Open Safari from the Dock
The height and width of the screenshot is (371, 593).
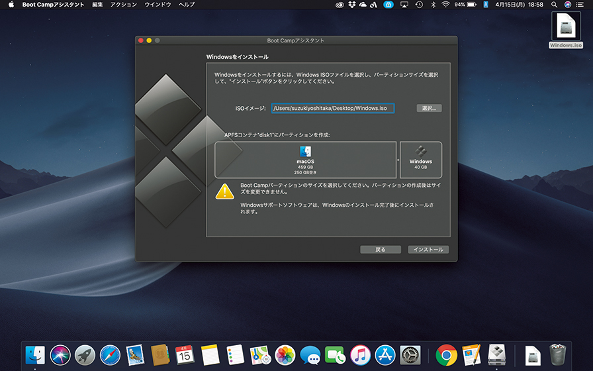(110, 356)
